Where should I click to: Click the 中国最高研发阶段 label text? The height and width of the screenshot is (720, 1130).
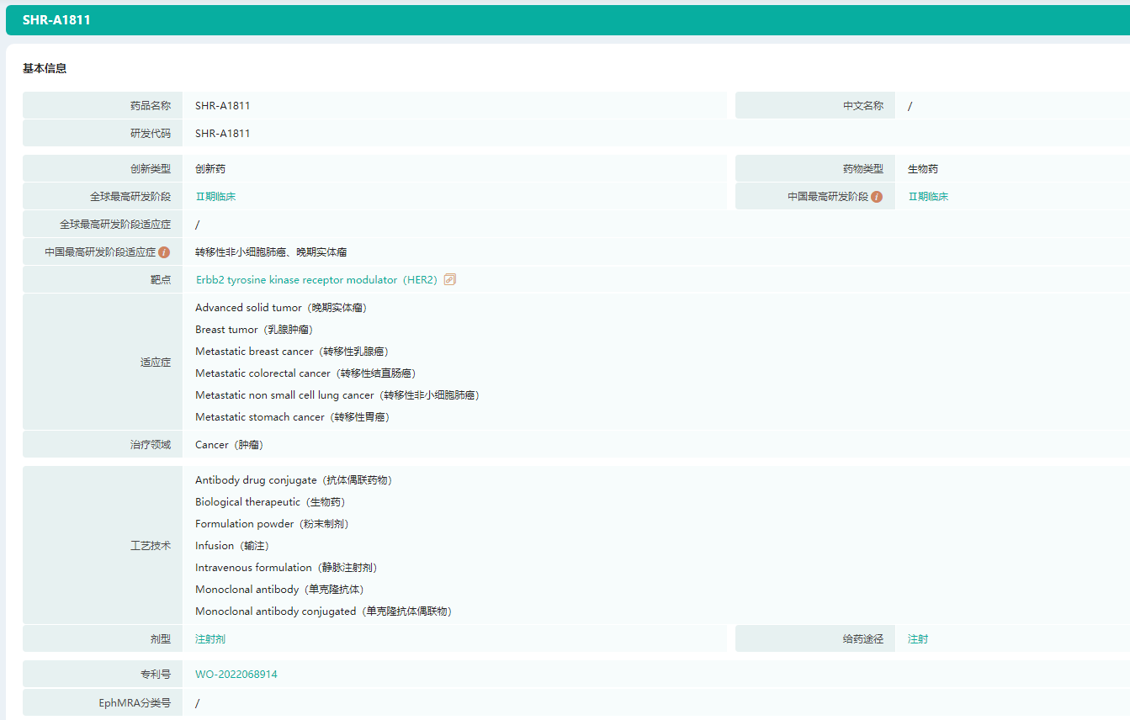pyautogui.click(x=828, y=197)
